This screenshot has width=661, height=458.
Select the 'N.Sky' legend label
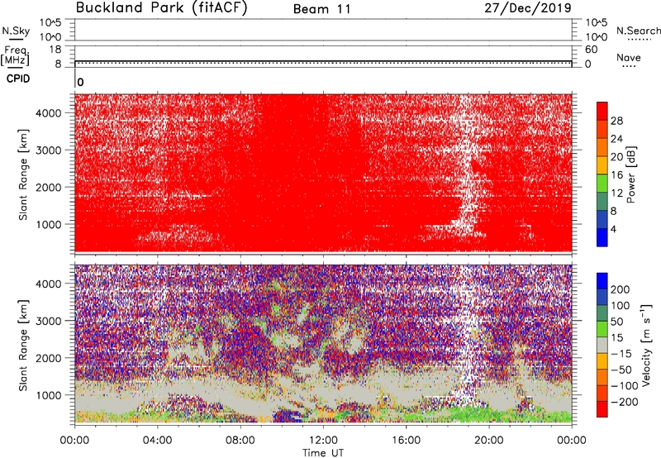point(16,31)
